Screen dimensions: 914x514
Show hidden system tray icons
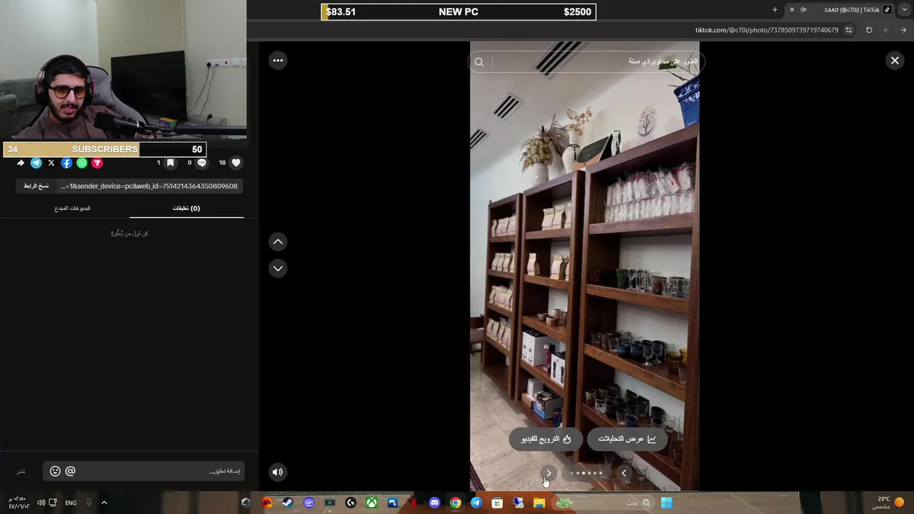pos(104,503)
